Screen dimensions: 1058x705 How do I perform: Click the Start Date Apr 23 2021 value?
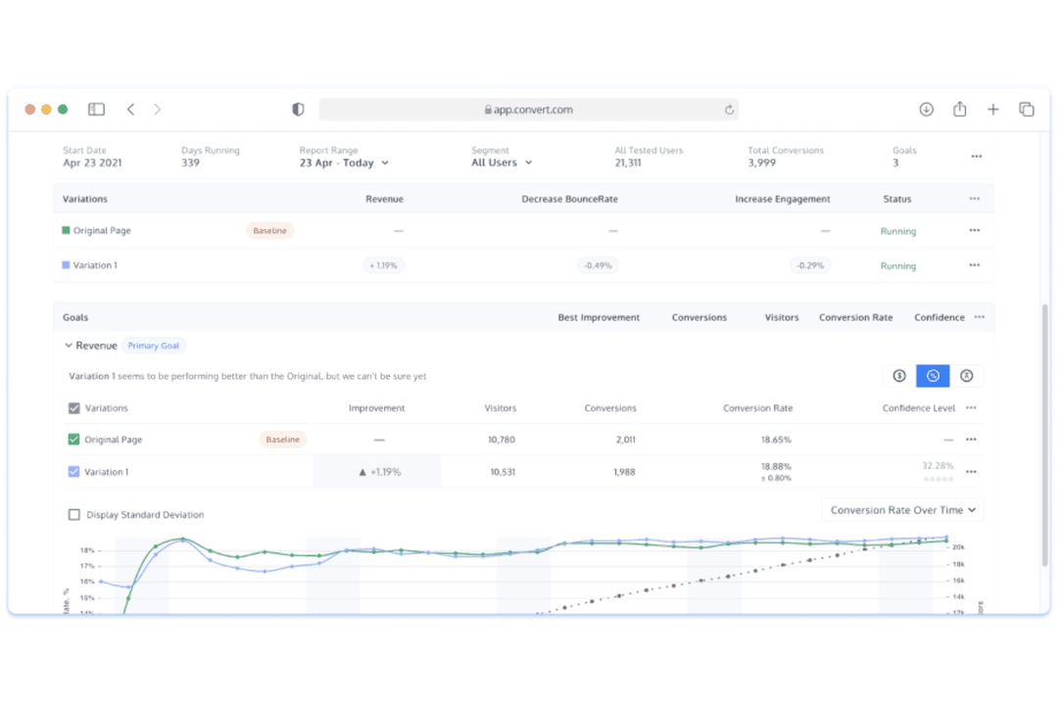pos(92,163)
